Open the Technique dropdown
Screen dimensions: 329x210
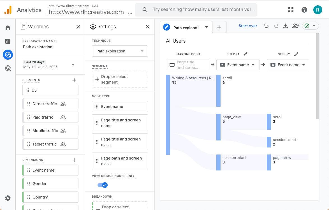120,51
